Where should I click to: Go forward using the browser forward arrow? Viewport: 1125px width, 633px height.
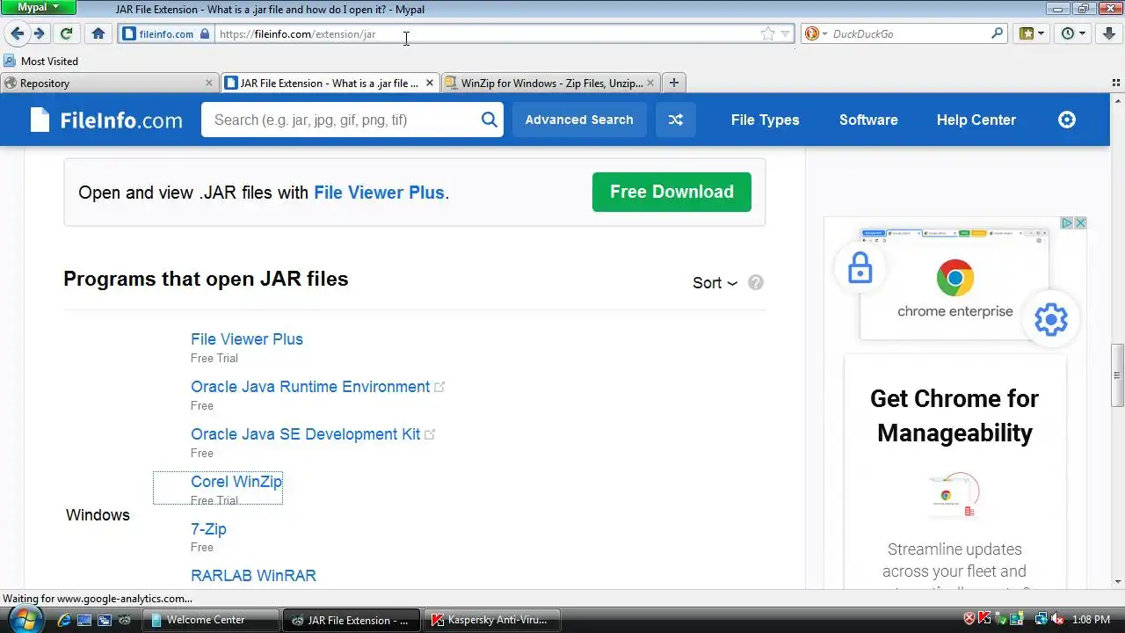(x=39, y=33)
